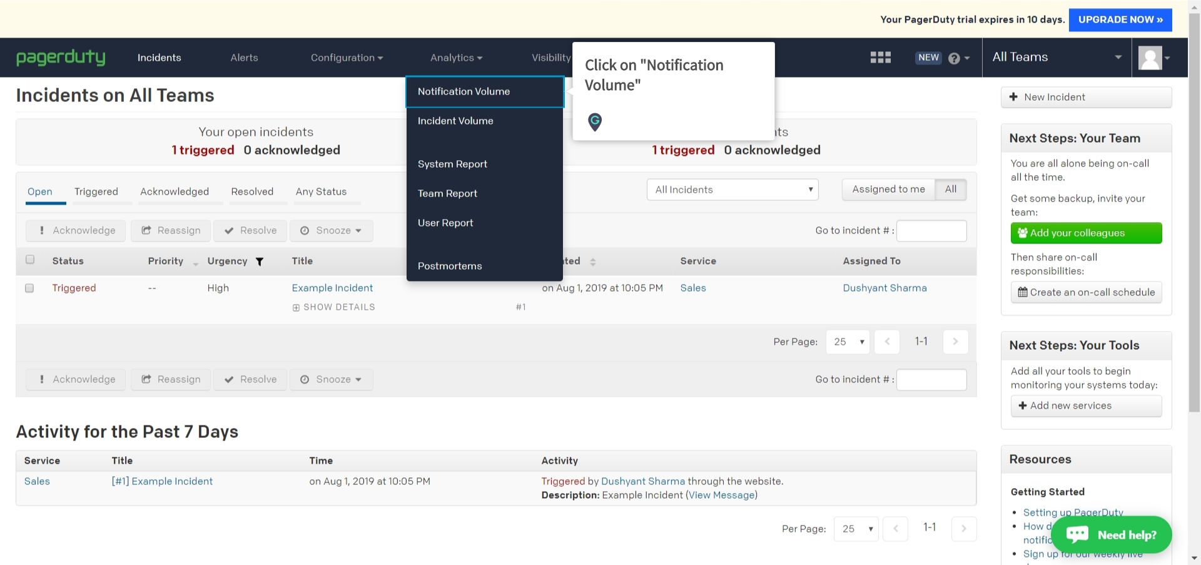
Task: Select Notification Volume from the Analytics menu
Action: click(464, 91)
